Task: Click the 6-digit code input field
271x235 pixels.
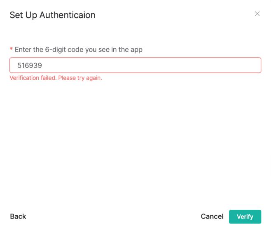Action: click(135, 65)
